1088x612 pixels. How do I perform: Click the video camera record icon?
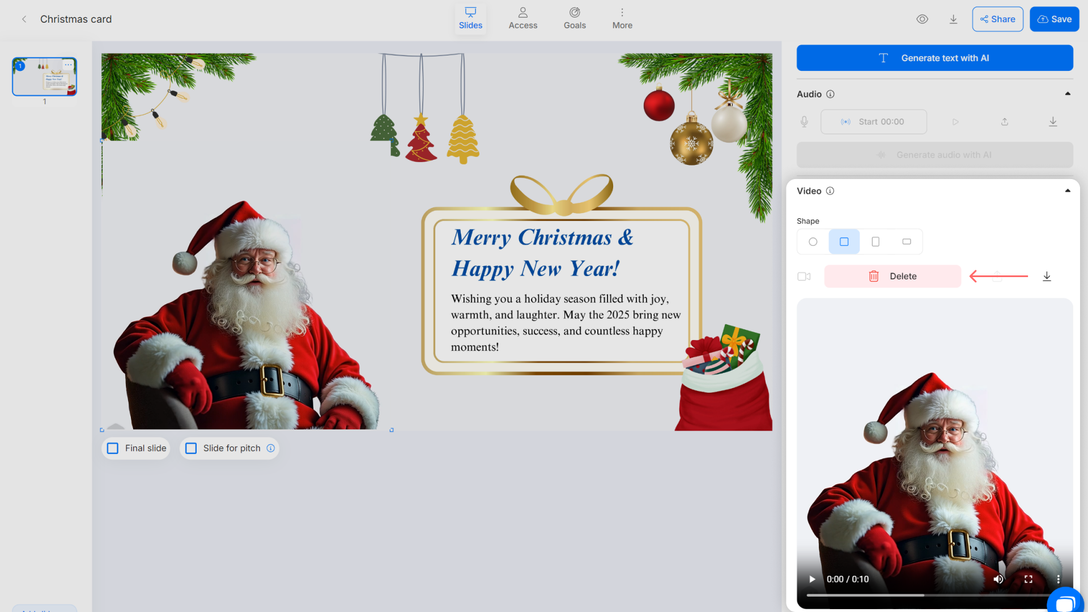tap(804, 277)
